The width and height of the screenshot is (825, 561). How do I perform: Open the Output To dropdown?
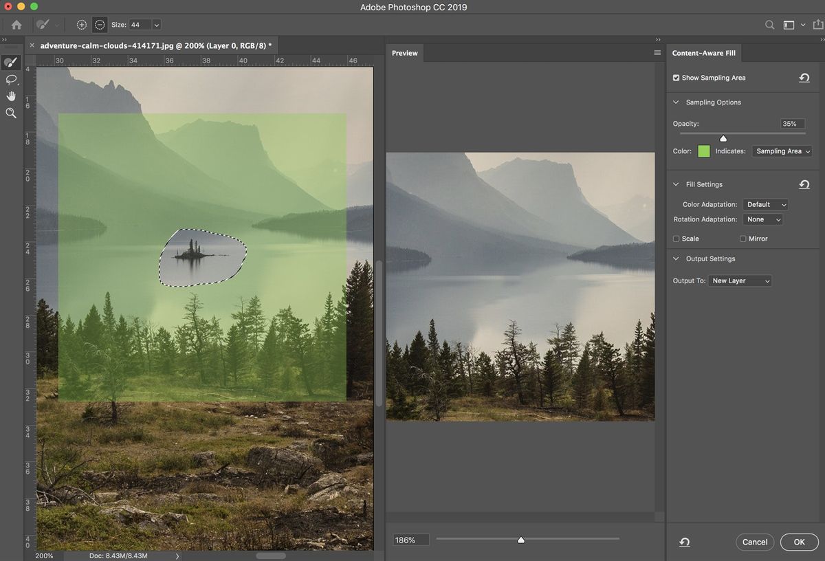(x=740, y=280)
